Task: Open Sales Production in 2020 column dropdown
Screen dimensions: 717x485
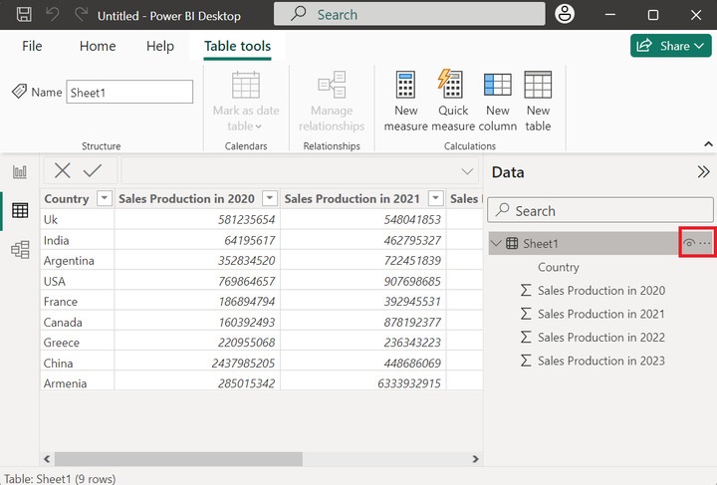Action: (269, 199)
